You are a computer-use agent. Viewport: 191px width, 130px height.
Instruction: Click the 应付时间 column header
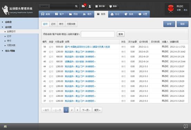tap(143, 42)
